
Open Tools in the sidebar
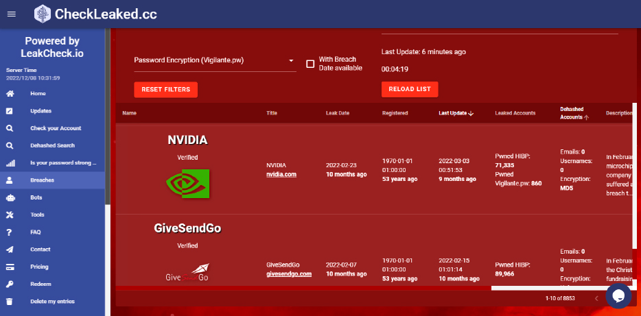pos(52,215)
